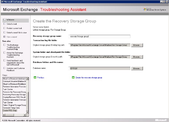Click the application icon in the title bar
Image resolution: width=169 pixels, height=122 pixels.
(x=2, y=2)
